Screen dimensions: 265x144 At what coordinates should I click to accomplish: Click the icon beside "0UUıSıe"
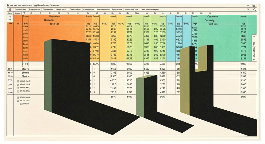point(21,104)
